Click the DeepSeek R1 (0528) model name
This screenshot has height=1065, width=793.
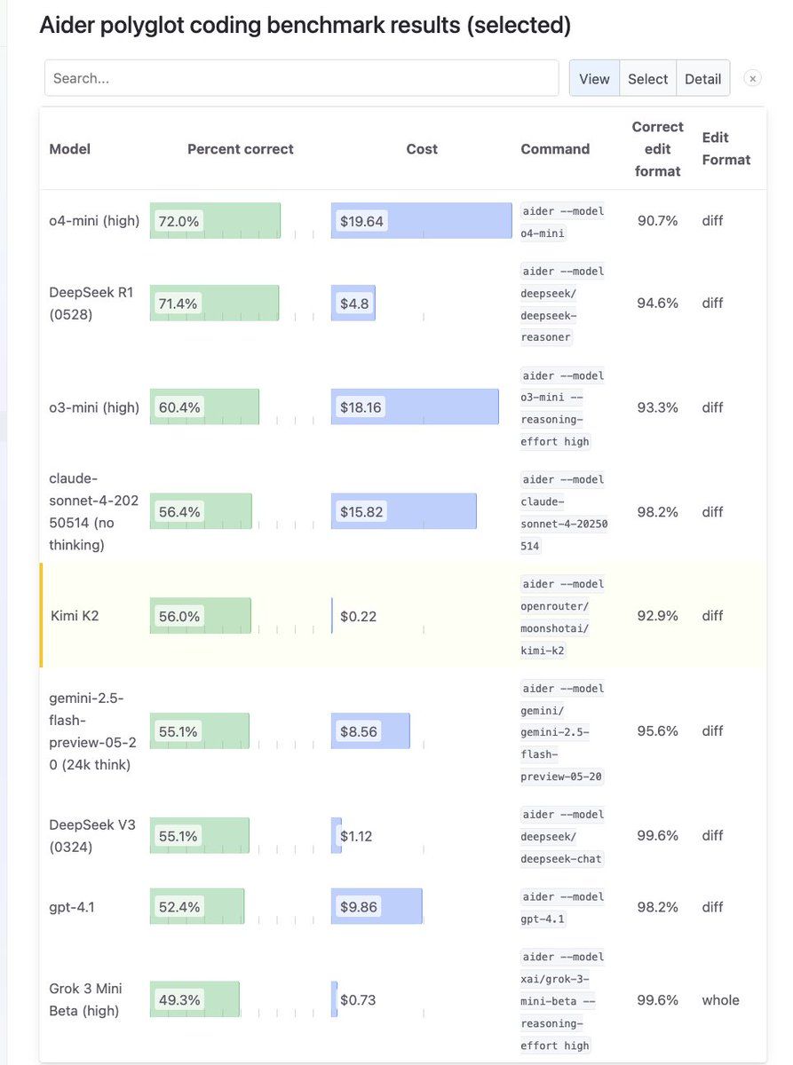click(x=91, y=304)
